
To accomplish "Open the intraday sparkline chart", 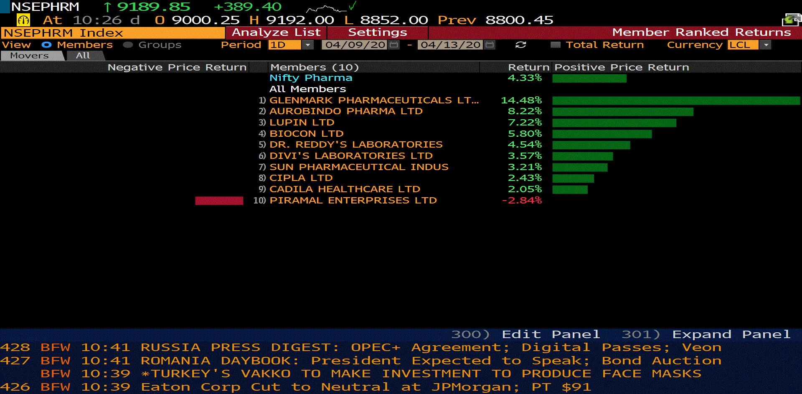I will [326, 8].
